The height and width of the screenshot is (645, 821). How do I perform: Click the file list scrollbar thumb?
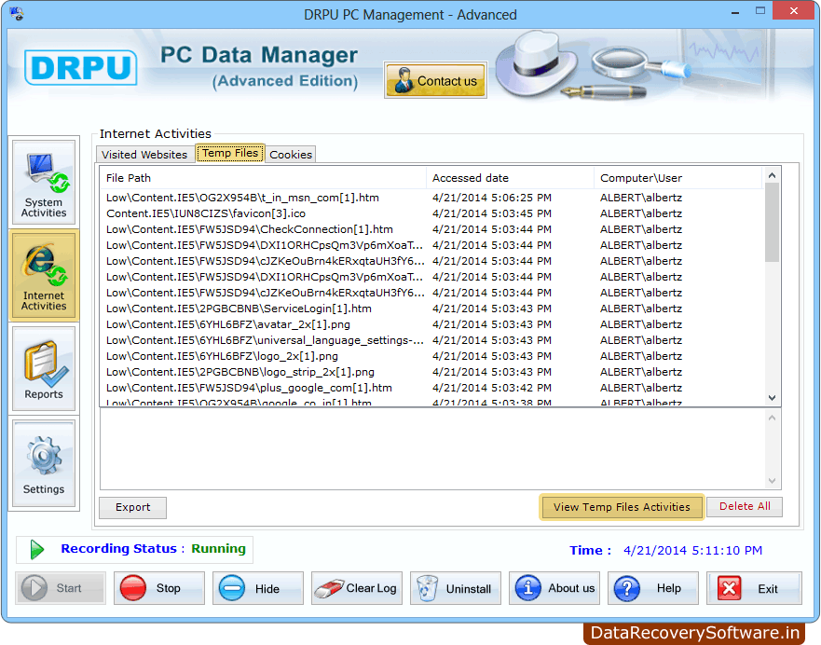[x=772, y=222]
